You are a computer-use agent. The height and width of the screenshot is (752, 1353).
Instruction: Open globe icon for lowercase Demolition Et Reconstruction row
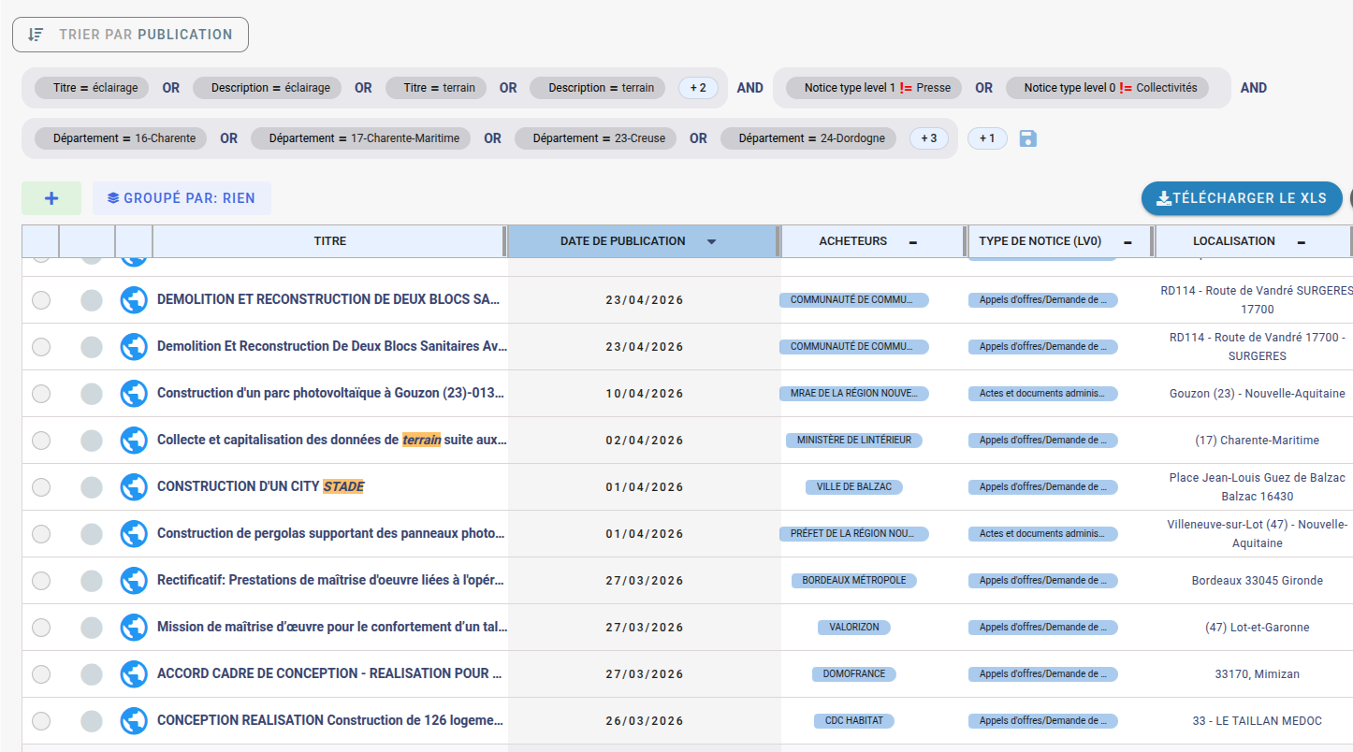click(134, 346)
